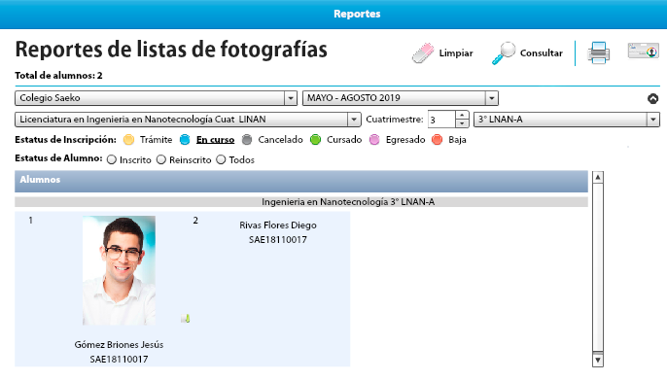Click the Limpiar eraser icon

point(423,53)
